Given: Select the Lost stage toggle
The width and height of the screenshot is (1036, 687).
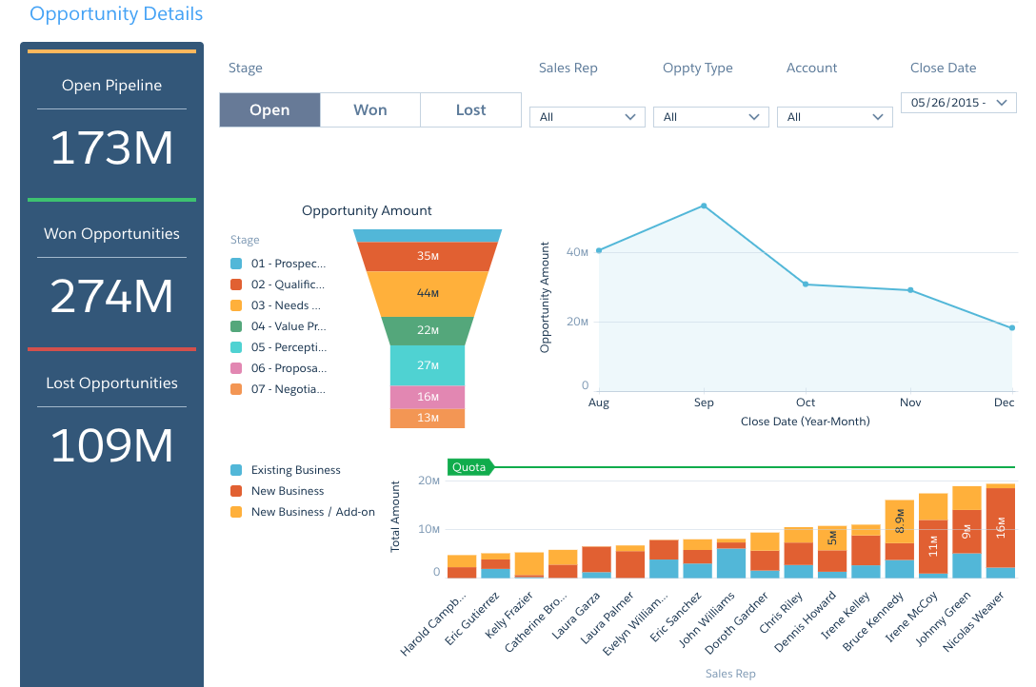Looking at the screenshot, I should (470, 109).
